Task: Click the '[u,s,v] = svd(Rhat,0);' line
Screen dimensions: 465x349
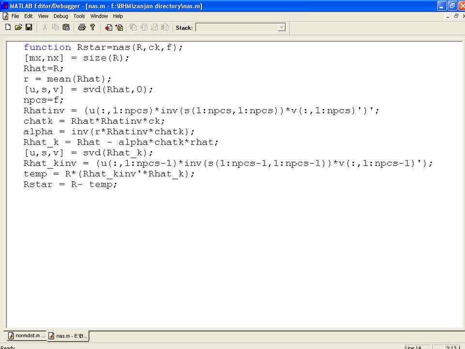Action: pos(88,89)
